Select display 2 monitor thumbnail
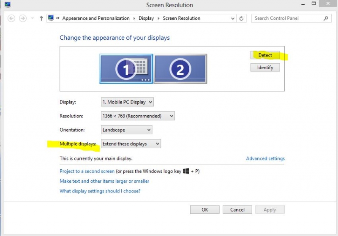The image size is (338, 236). point(180,69)
